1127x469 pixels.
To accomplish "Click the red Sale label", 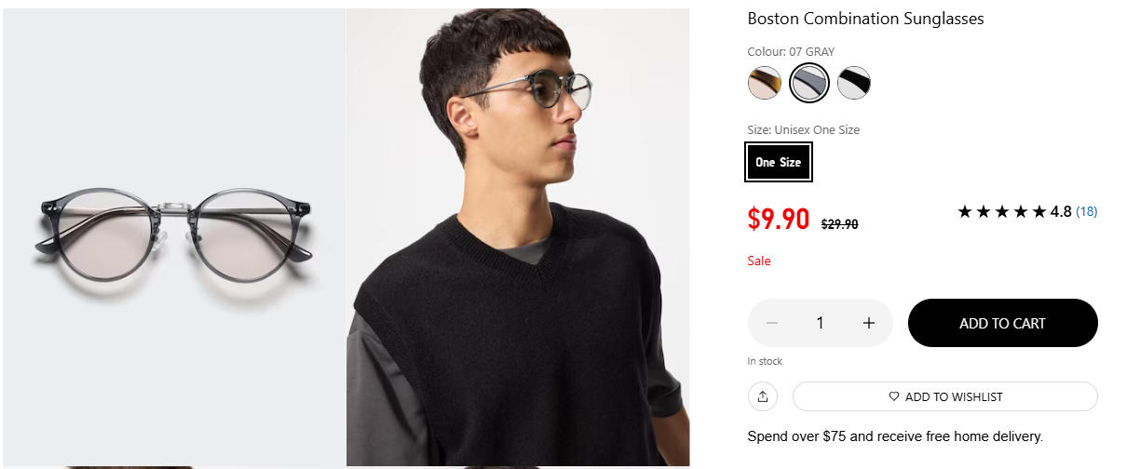I will point(759,261).
